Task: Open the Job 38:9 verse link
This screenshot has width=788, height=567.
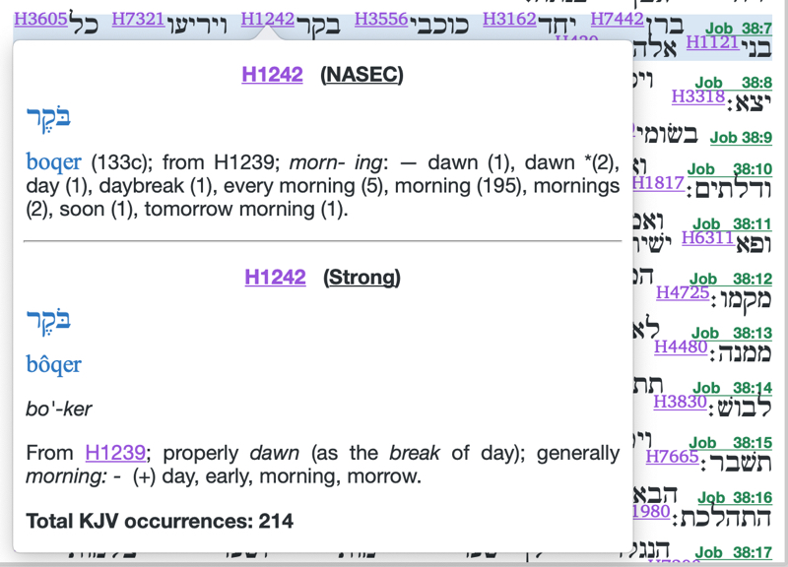Action: [x=741, y=138]
